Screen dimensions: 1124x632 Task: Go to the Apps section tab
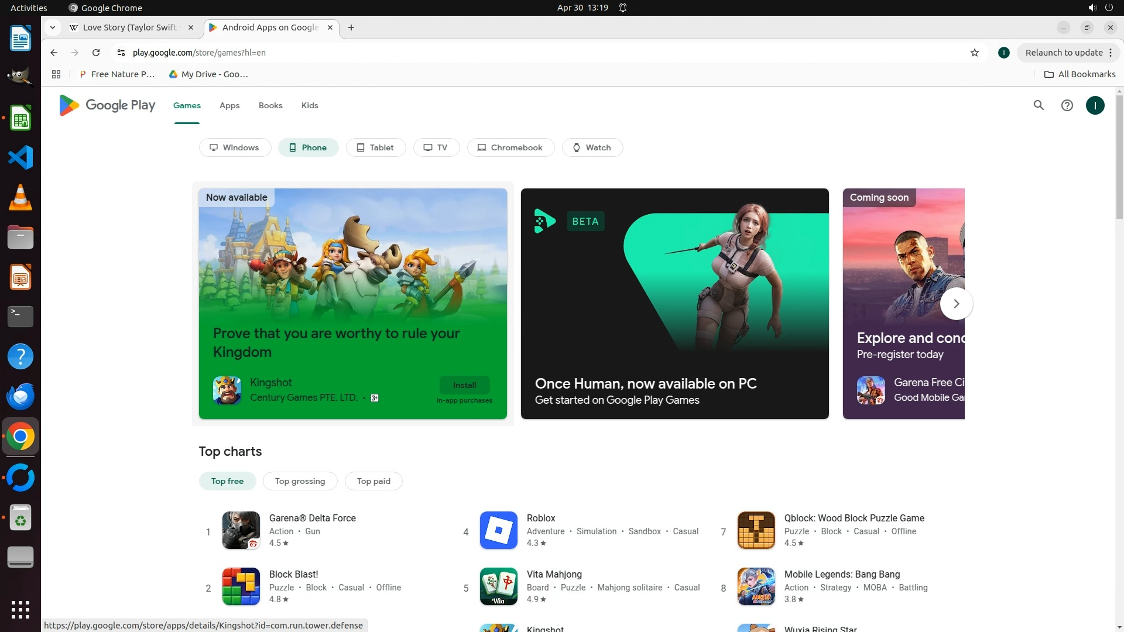(x=229, y=105)
